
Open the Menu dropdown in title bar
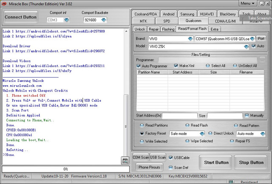(x=247, y=3)
